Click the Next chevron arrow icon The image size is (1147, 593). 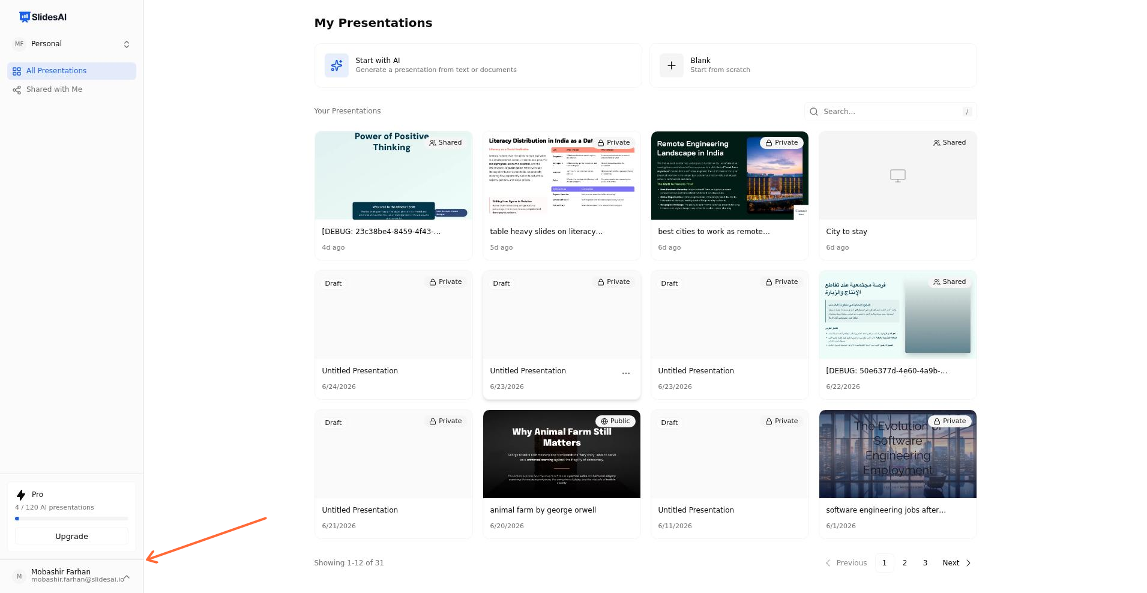pyautogui.click(x=968, y=563)
